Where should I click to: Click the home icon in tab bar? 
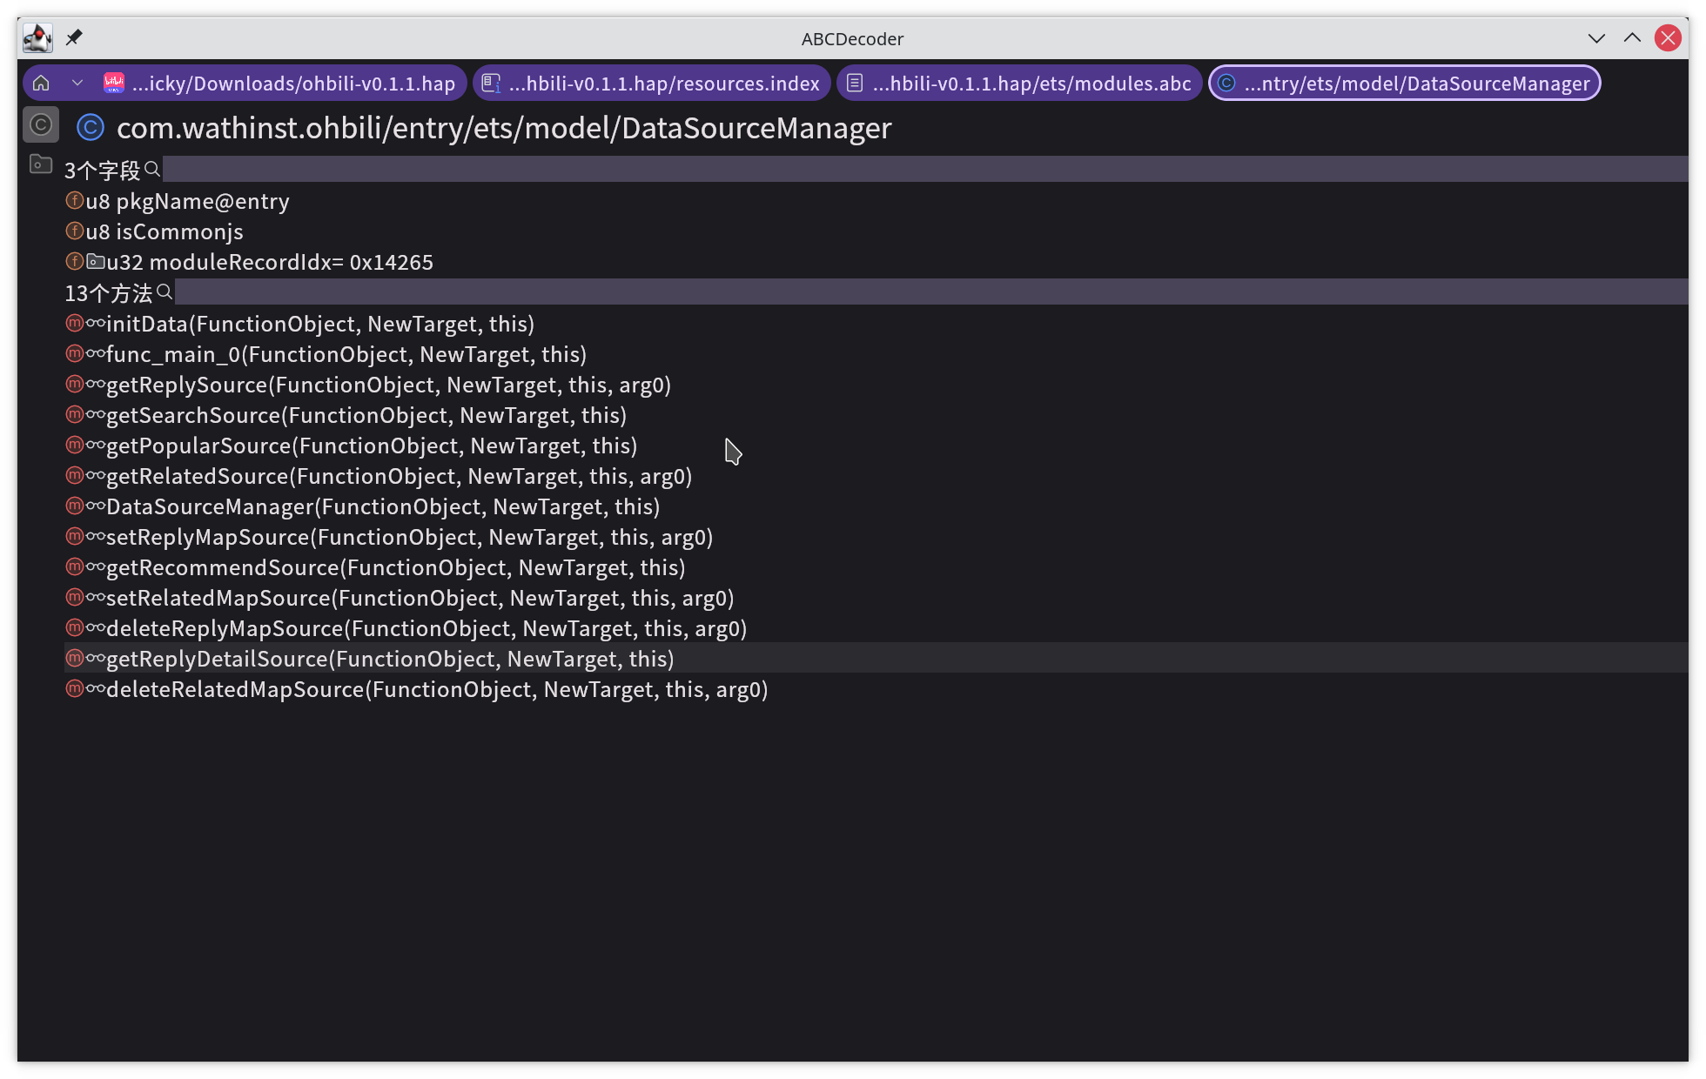click(41, 84)
